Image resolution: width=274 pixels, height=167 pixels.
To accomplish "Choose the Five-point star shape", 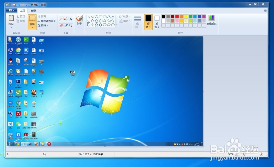I will [96, 25].
